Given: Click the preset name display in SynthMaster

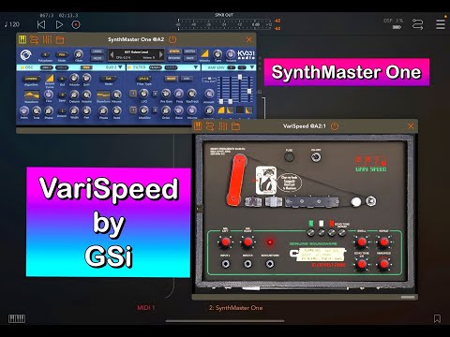Looking at the screenshot, I should click(x=136, y=55).
